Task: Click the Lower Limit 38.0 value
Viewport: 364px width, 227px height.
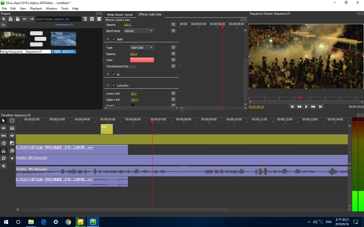Action: (x=133, y=94)
